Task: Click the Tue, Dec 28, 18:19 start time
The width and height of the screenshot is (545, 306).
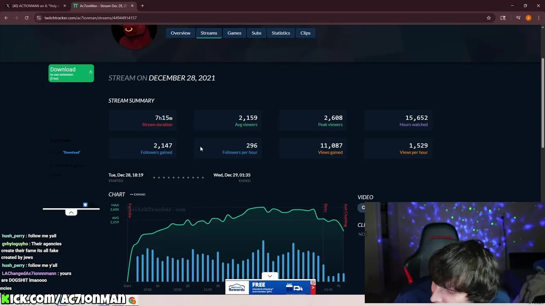Action: click(126, 175)
